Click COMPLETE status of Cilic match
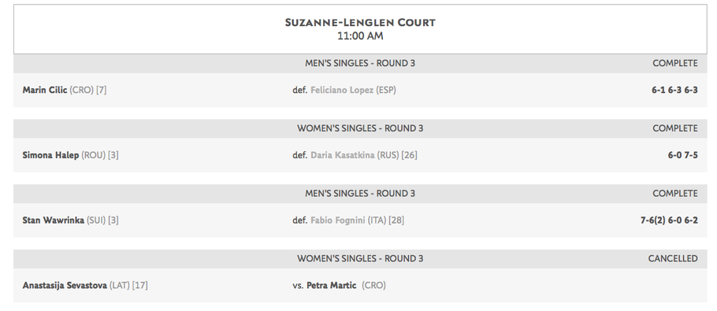The height and width of the screenshot is (311, 717). coord(675,64)
